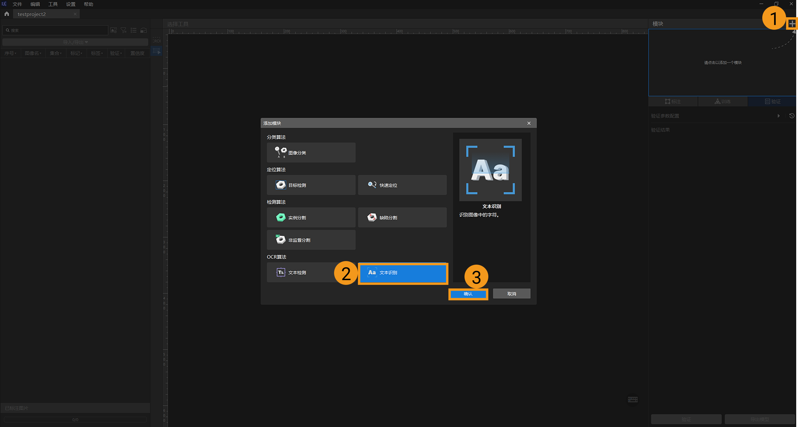
Task: Choose the 缺陷分割 module tile
Action: [x=402, y=218]
